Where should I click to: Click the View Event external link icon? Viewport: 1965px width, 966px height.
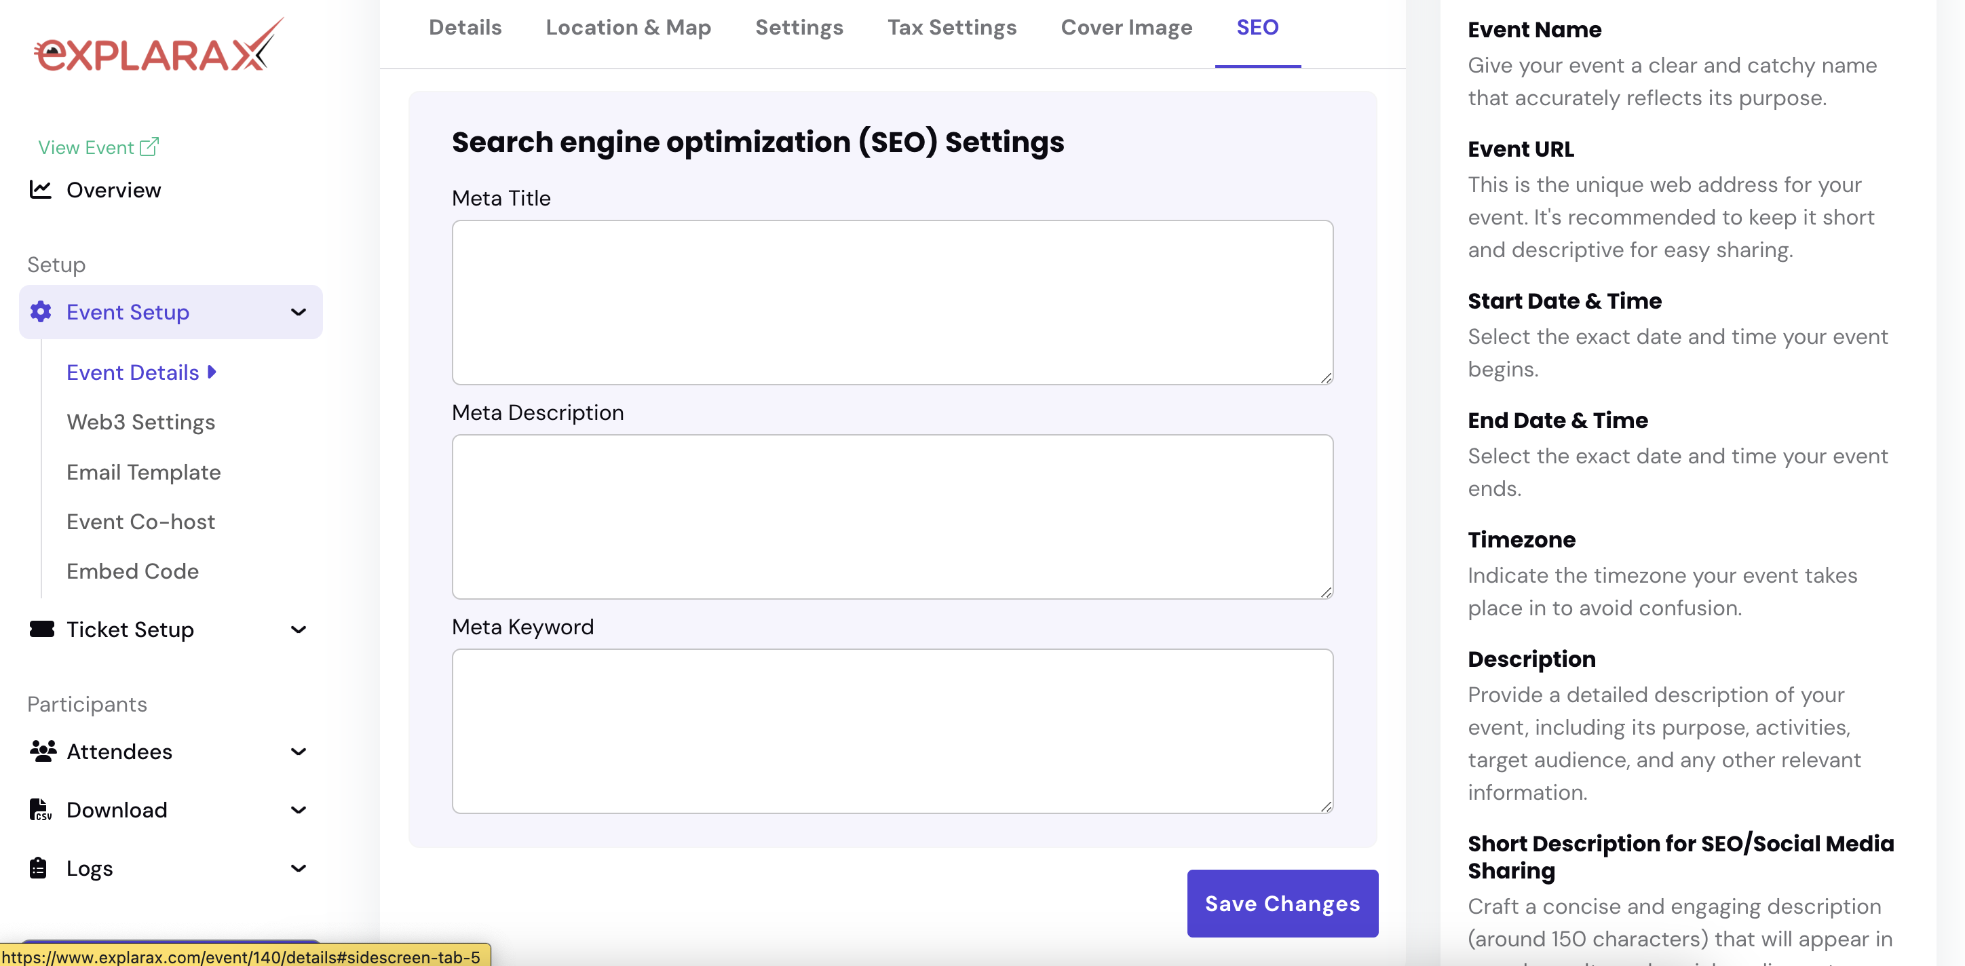(149, 147)
